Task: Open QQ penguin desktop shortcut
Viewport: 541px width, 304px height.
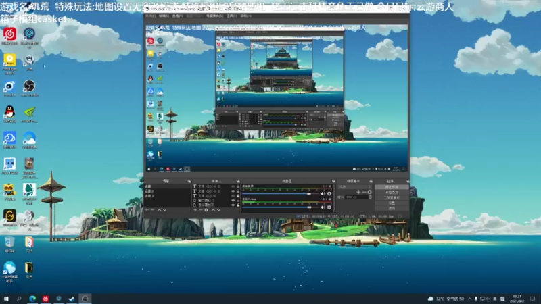Action: pyautogui.click(x=9, y=113)
